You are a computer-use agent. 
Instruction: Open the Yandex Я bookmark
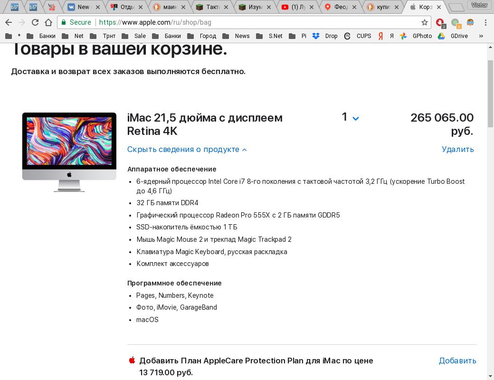(386, 36)
